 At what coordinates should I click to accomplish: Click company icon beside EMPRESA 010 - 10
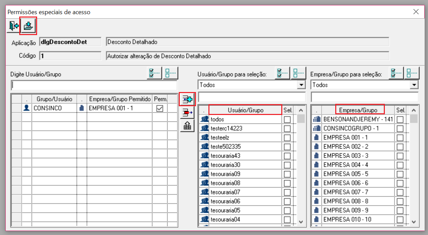tap(316, 219)
